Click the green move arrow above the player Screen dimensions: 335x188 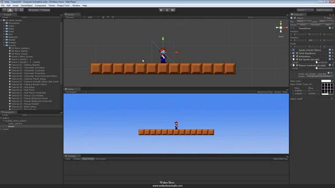pos(163,39)
